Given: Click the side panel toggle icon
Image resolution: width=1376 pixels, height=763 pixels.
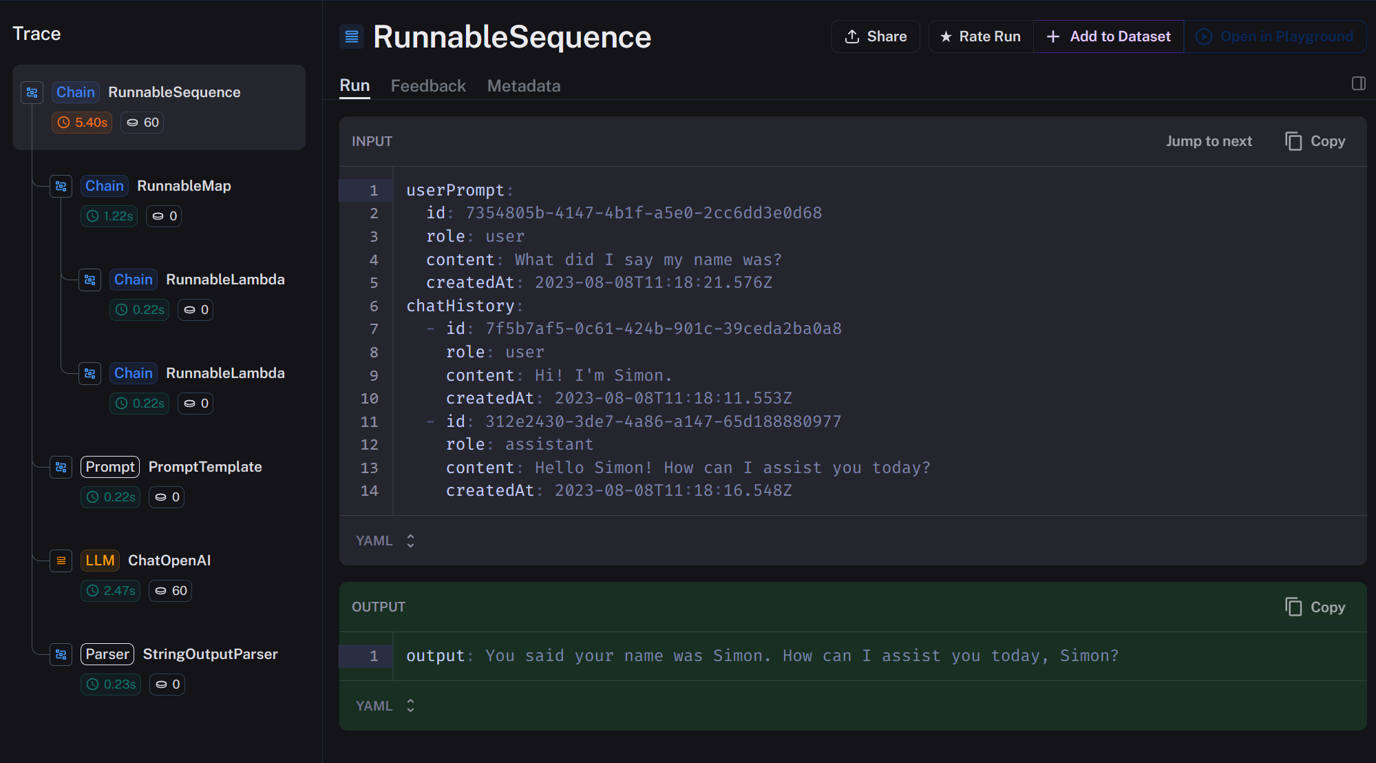Looking at the screenshot, I should [1358, 83].
